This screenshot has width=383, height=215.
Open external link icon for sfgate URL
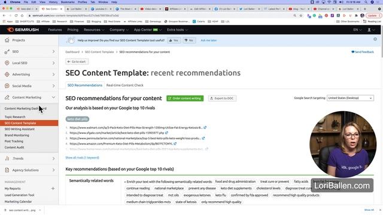166,133
